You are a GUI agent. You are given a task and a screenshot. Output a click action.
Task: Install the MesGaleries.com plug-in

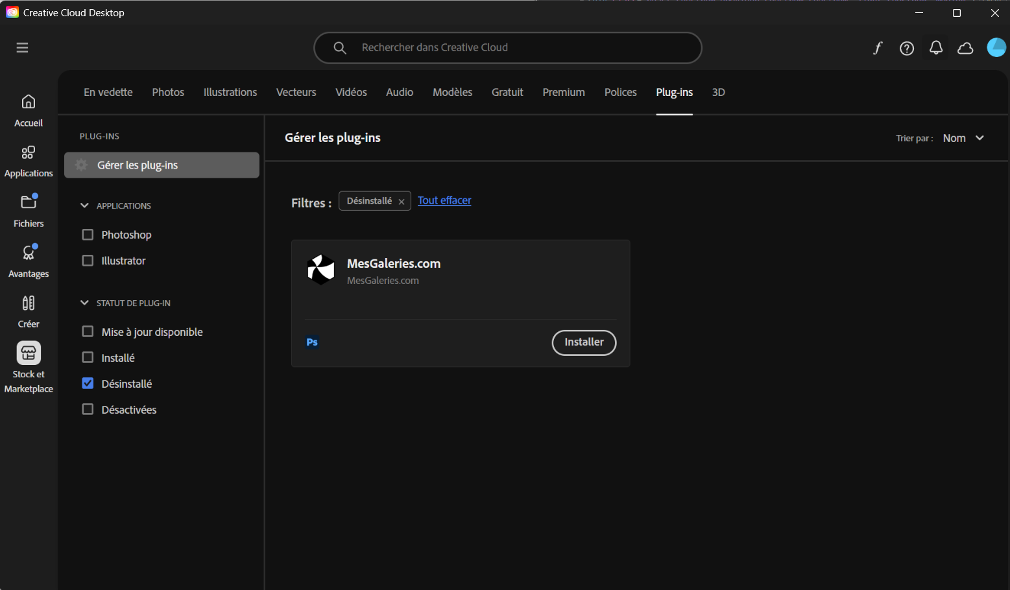(584, 342)
